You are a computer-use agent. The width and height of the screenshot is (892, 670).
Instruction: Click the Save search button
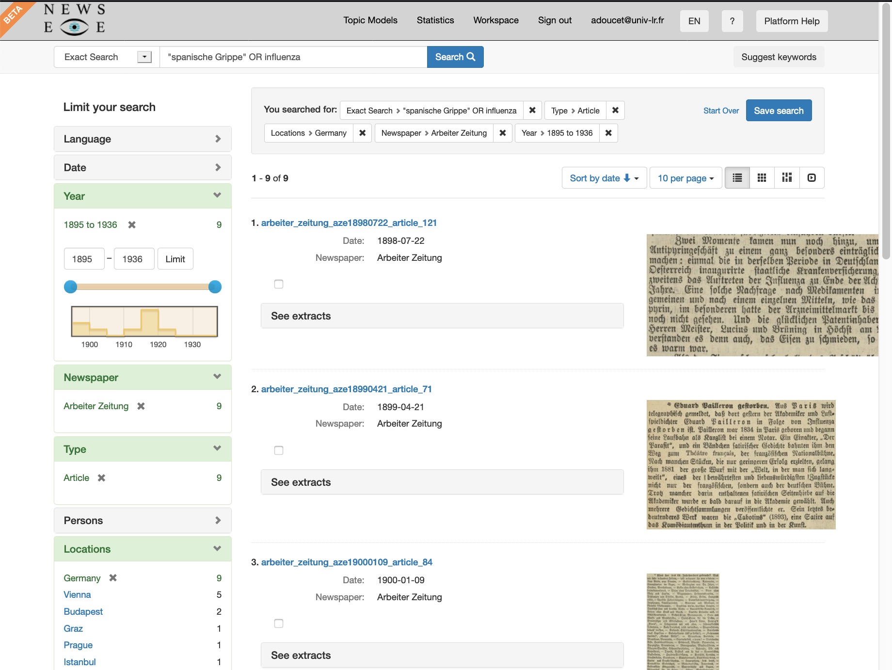point(779,111)
